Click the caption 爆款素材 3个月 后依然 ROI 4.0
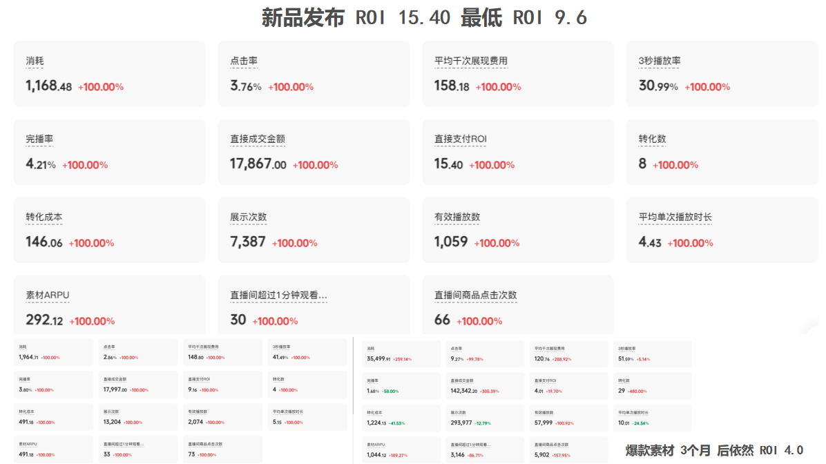Image resolution: width=826 pixels, height=464 pixels. click(714, 450)
